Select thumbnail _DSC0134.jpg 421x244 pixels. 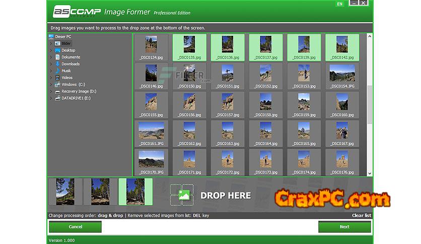152,47
